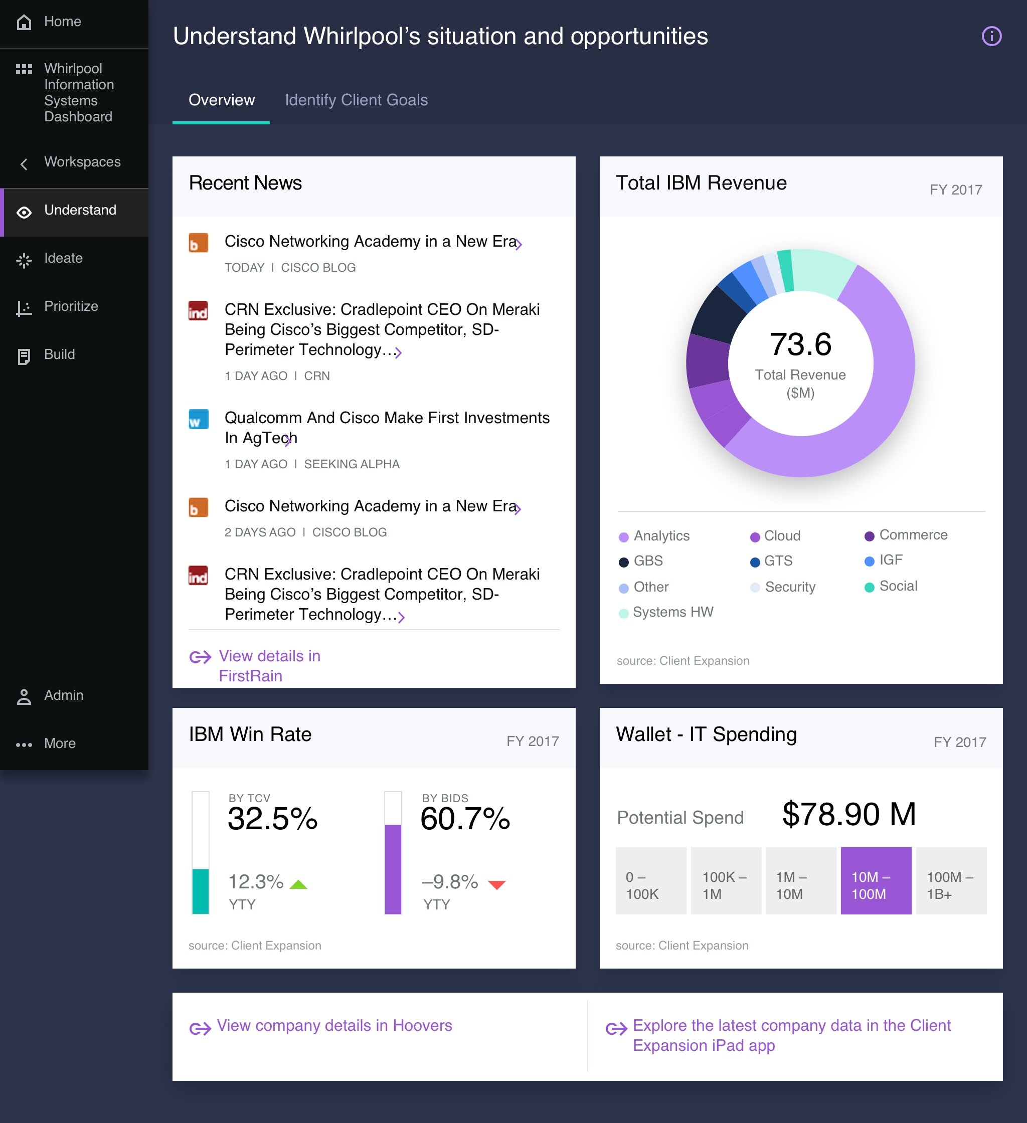Viewport: 1027px width, 1123px height.
Task: Select the 100K – 1M spending range
Action: click(726, 881)
